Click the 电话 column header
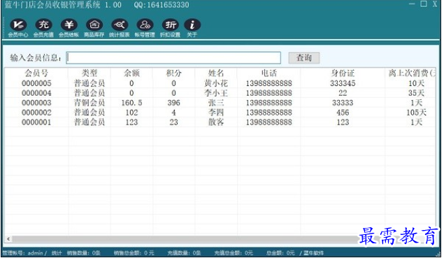 (268, 73)
